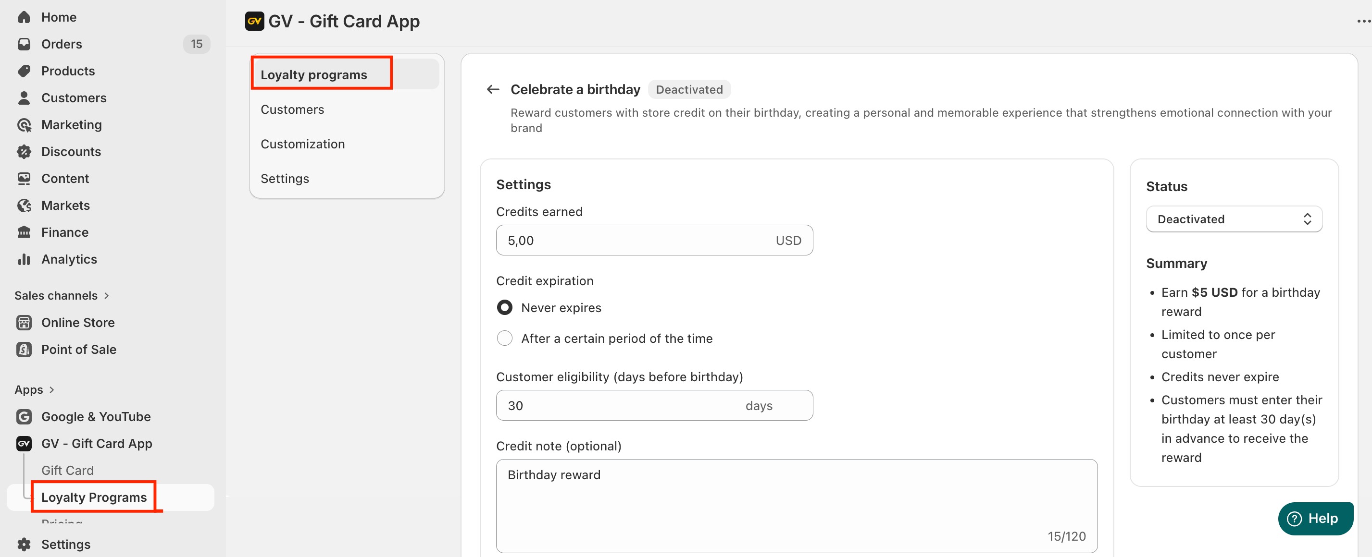Select Customers in the app submenu

click(x=292, y=109)
